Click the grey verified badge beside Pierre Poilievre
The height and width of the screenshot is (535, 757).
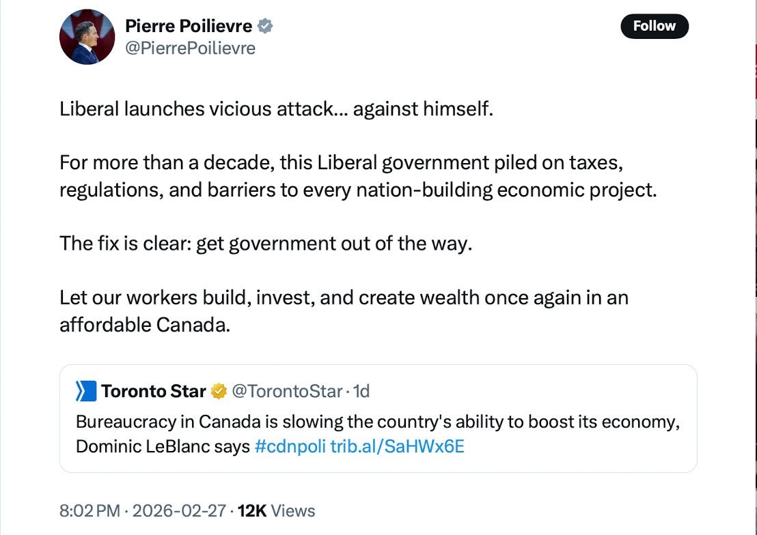(x=265, y=26)
